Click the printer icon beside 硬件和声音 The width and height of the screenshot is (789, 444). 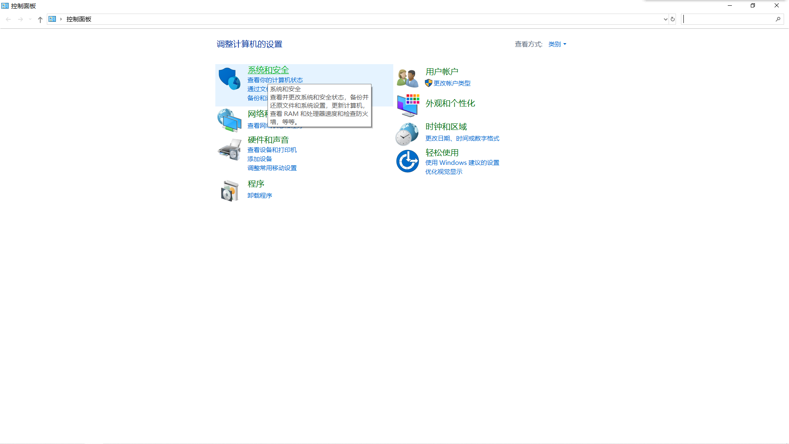229,150
